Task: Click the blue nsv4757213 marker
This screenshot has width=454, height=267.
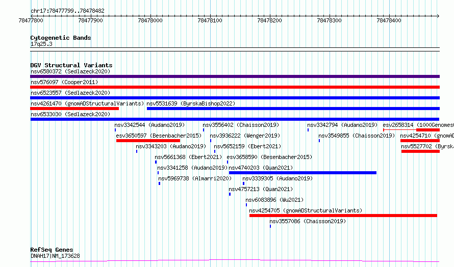Action: tap(230, 194)
